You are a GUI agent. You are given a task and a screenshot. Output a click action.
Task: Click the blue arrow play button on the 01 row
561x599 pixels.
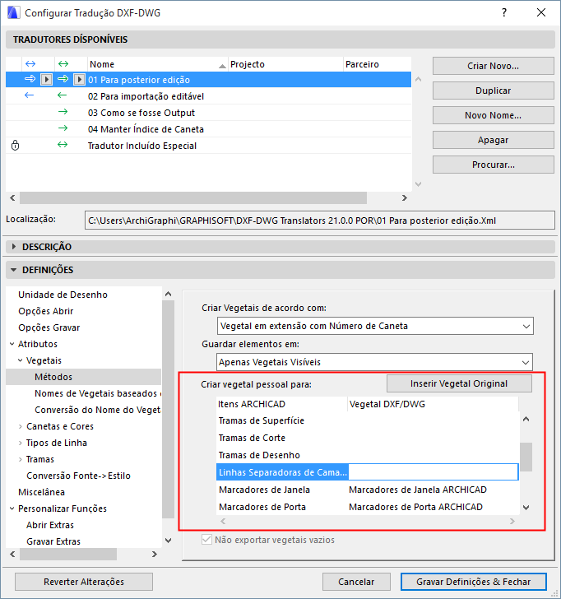point(47,80)
